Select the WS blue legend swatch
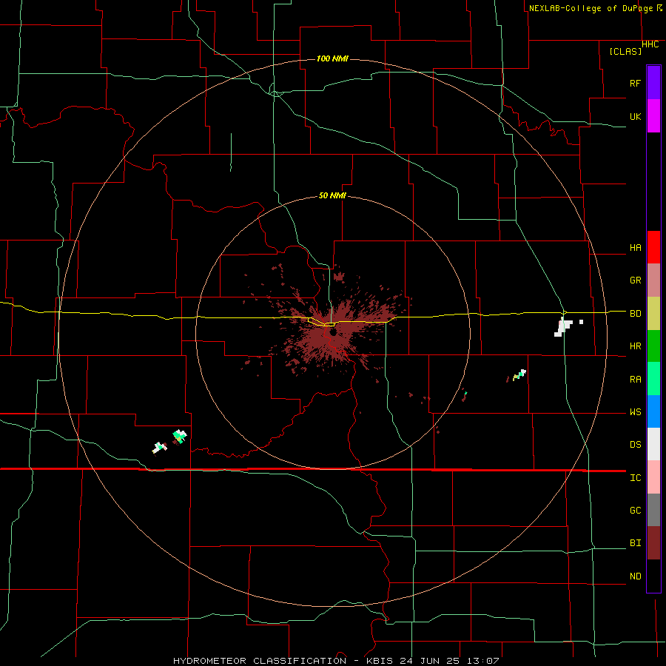 point(653,411)
